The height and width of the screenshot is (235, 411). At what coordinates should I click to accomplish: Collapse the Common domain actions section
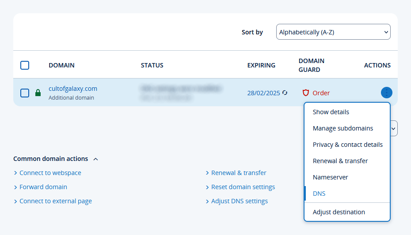tap(96, 159)
